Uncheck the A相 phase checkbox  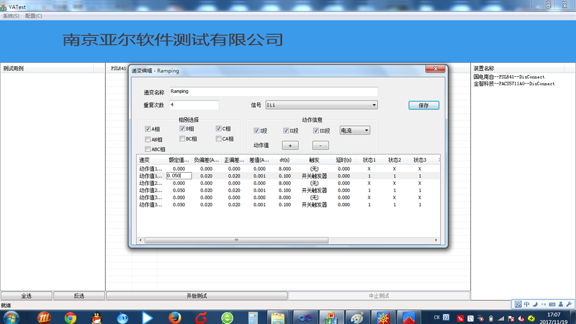tap(148, 129)
